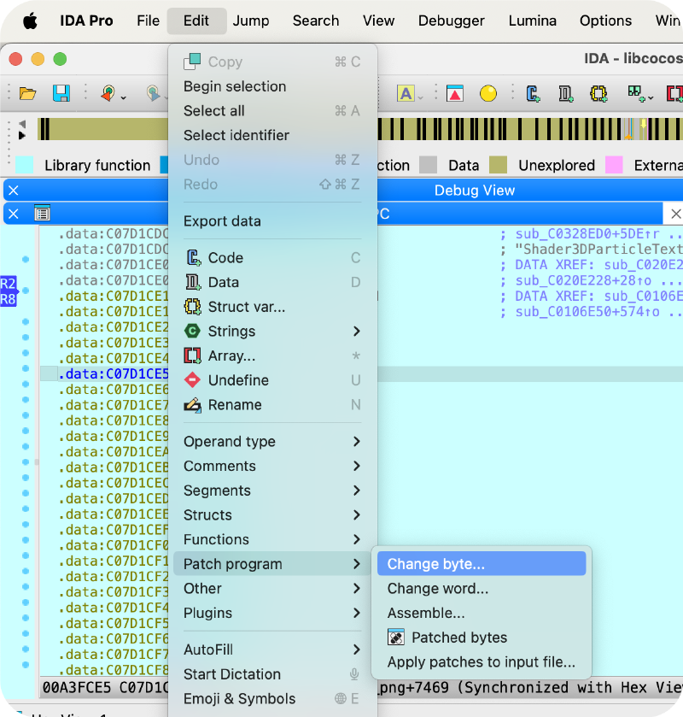
Task: Click the Code conversion toolbar icon
Action: pyautogui.click(x=534, y=93)
